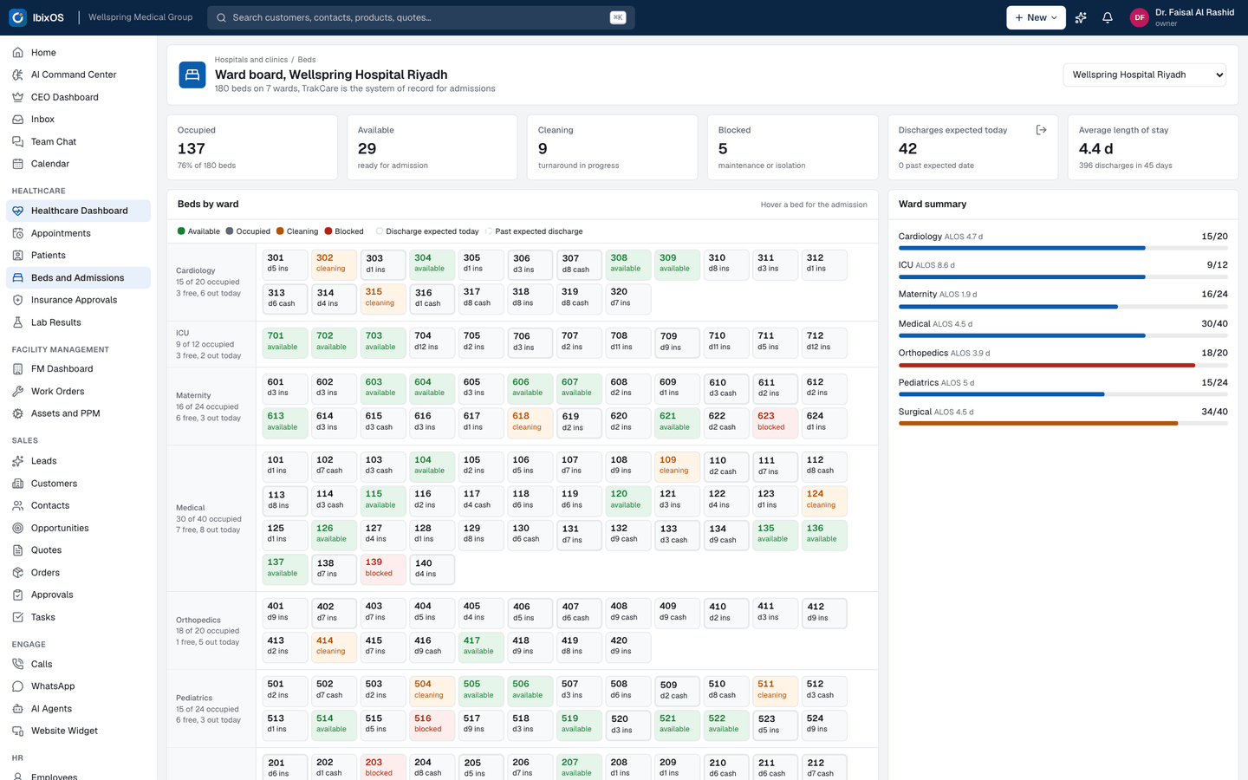The width and height of the screenshot is (1248, 780).
Task: Select available ICU bed 701
Action: tap(285, 342)
